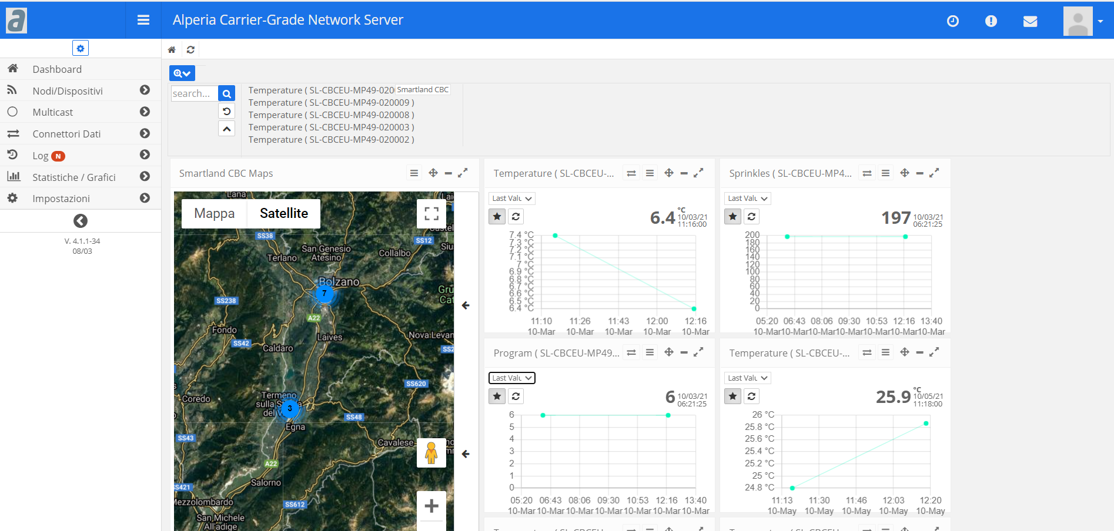Click the blue magnifier search button
Screen dimensions: 1114x531
(x=226, y=93)
